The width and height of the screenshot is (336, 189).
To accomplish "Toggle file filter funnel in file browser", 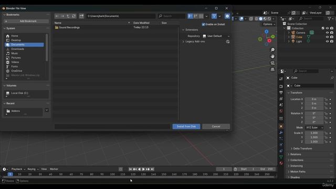I will [x=214, y=16].
